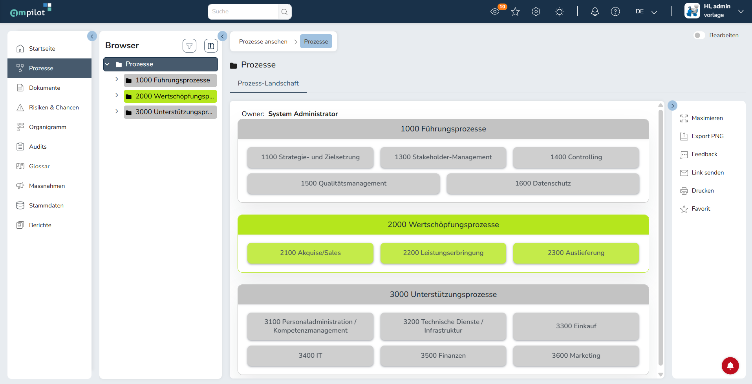752x384 pixels.
Task: Toggle the Bearbeiten edit switch
Action: point(699,35)
